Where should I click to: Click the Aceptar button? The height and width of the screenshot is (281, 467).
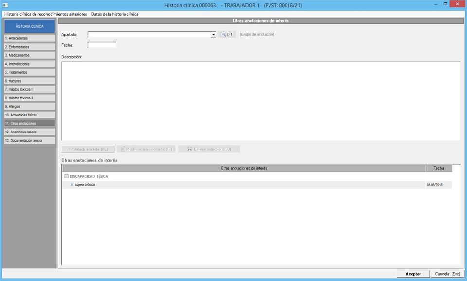pos(413,274)
